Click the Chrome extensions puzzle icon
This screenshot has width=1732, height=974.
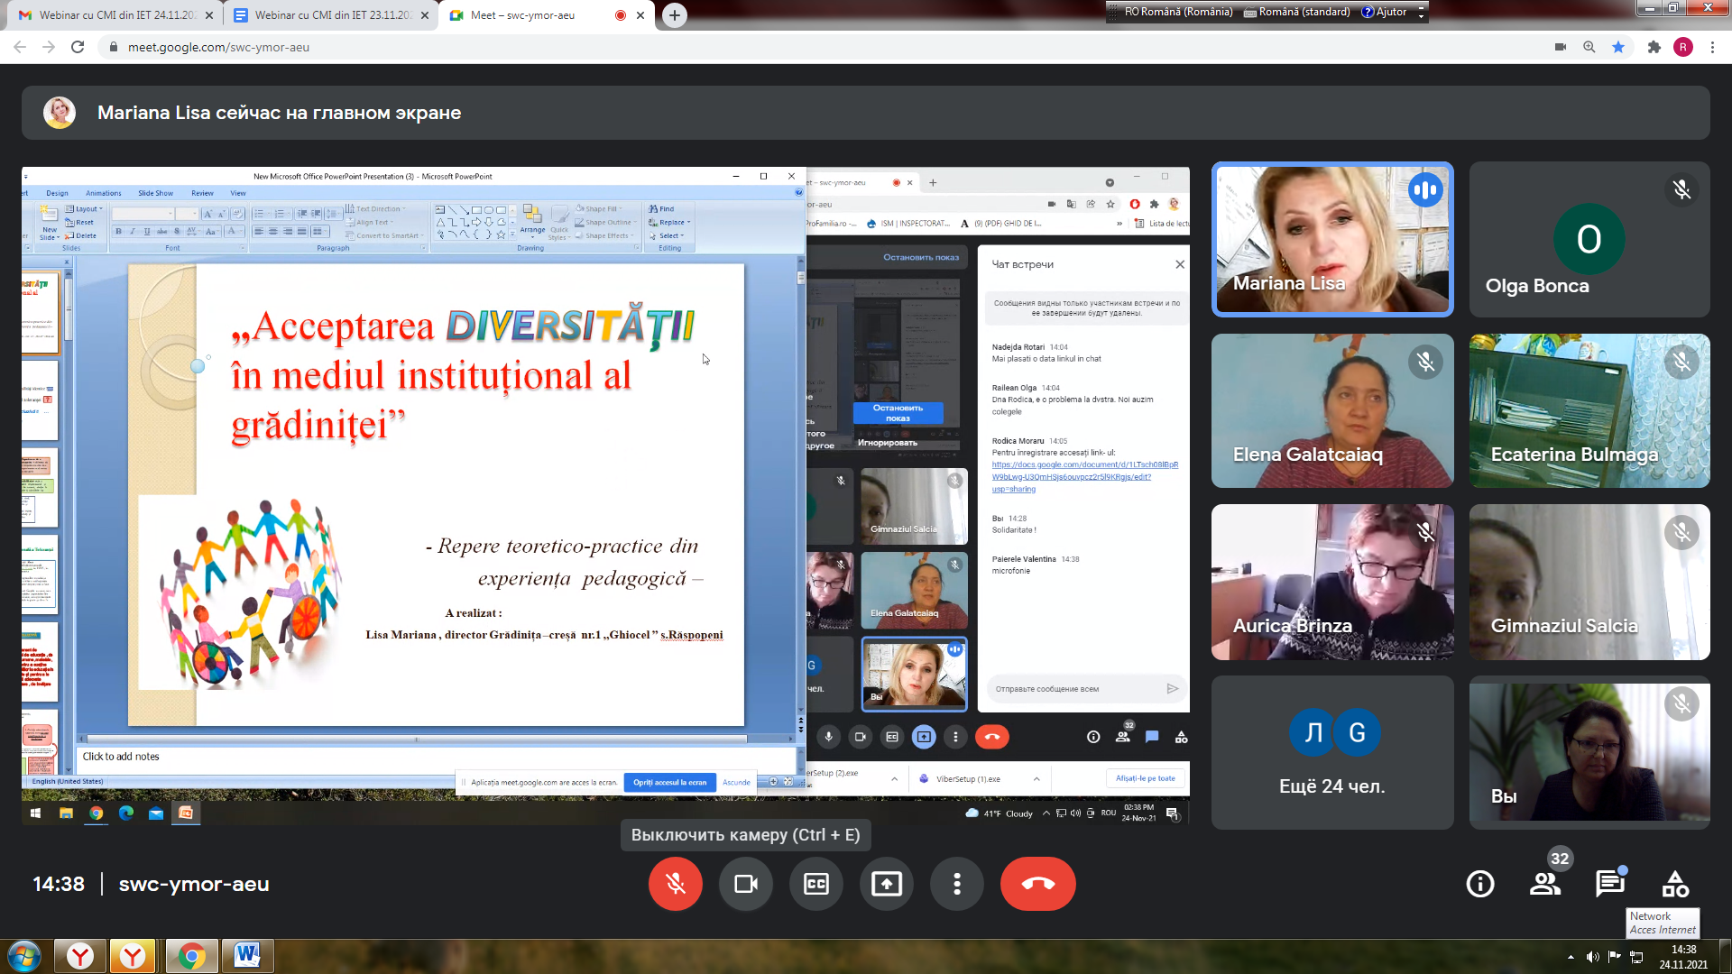[1654, 47]
